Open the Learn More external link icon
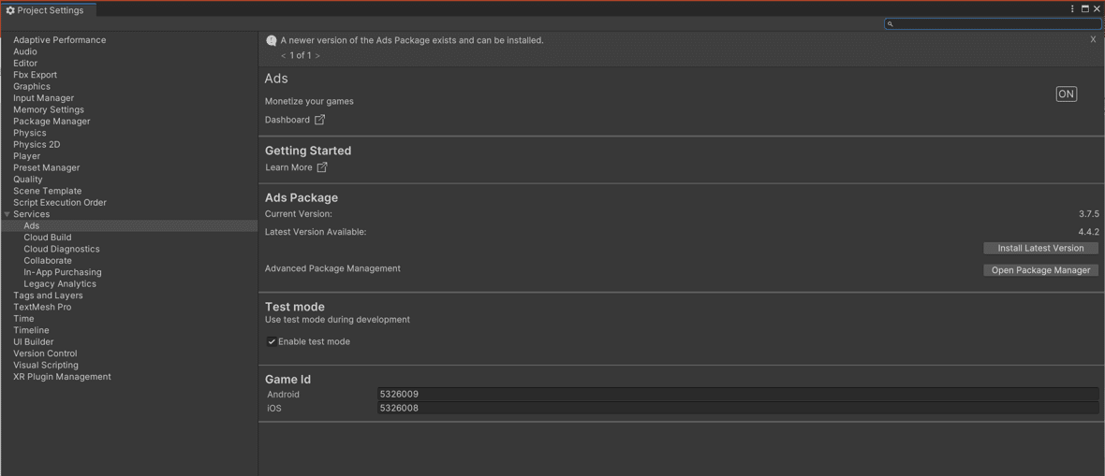This screenshot has height=476, width=1105. 322,167
